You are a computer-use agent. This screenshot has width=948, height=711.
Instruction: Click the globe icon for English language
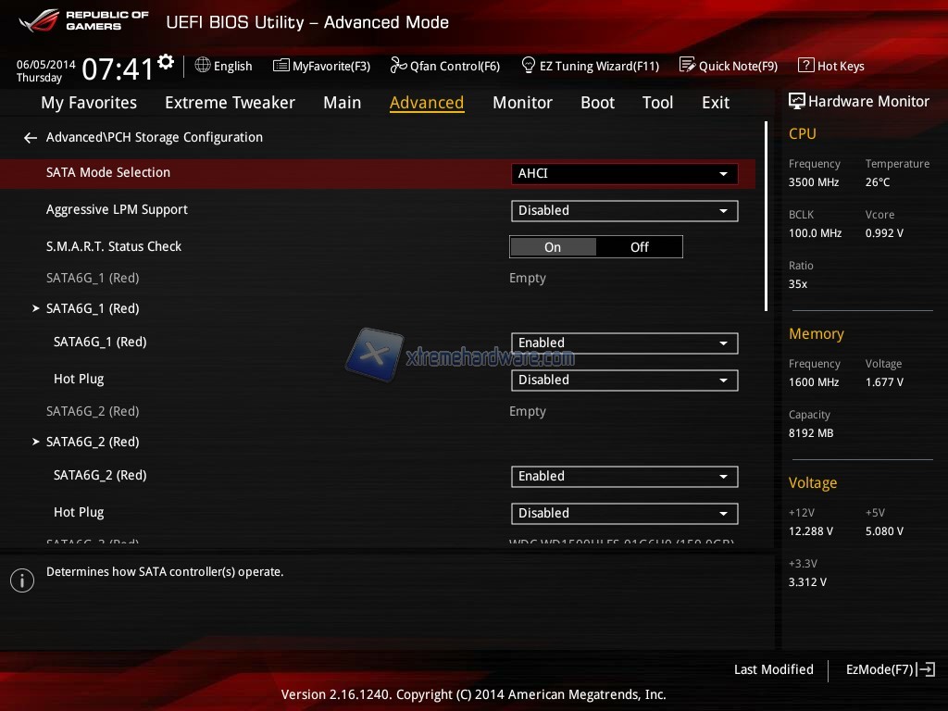point(203,66)
